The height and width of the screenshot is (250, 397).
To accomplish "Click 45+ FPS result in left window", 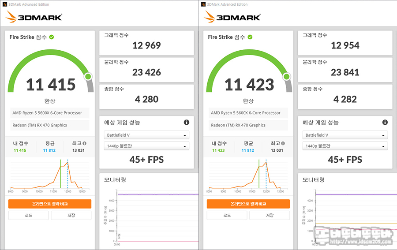I will (x=146, y=160).
